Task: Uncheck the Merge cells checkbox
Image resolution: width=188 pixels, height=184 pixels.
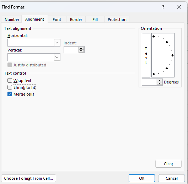Action: pos(10,94)
